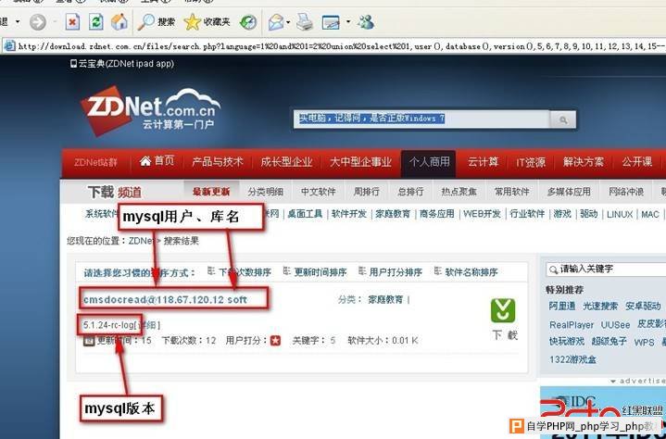Click the 请输入关键字 sidebar search field
This screenshot has width=666, height=439.
tap(608, 270)
